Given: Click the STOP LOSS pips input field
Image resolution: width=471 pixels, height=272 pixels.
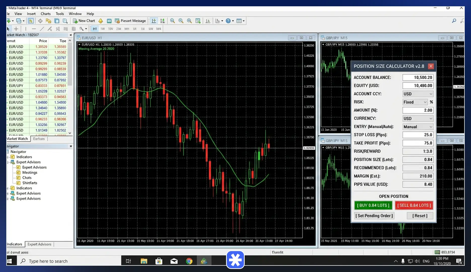Looking at the screenshot, I should [418, 135].
